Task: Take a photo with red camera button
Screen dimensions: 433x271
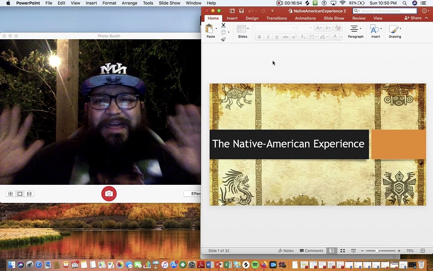Action: (109, 193)
